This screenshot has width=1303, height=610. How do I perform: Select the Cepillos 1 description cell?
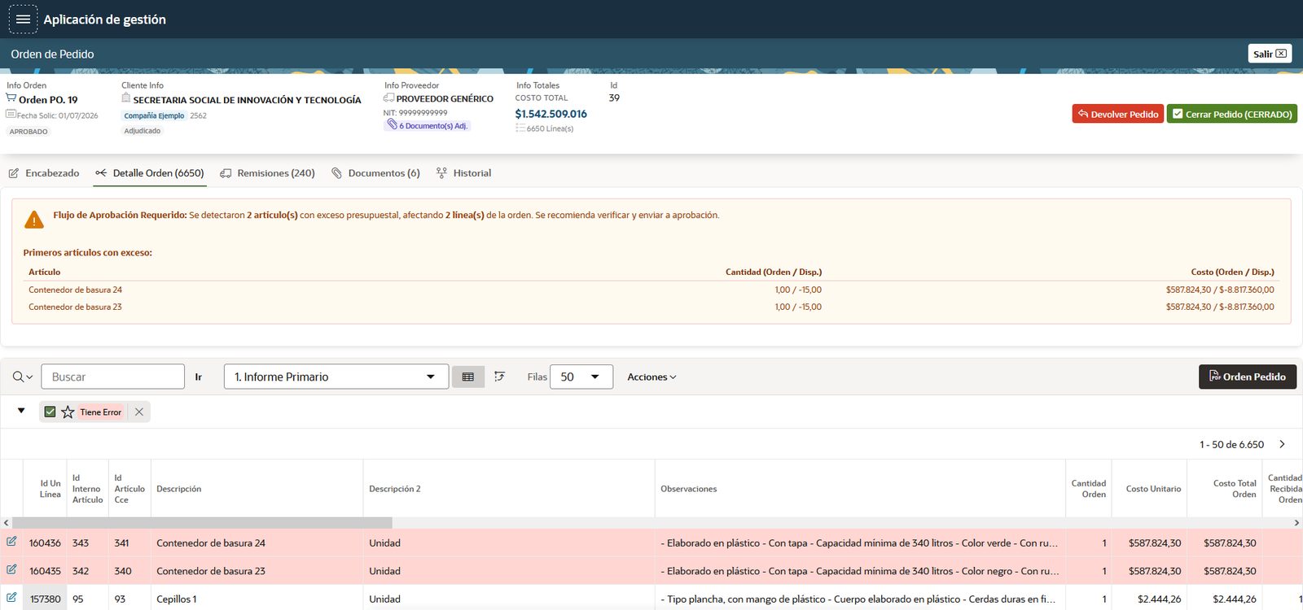click(257, 599)
